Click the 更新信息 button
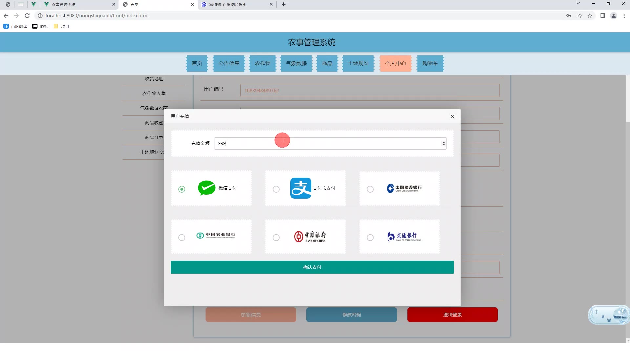This screenshot has width=630, height=351. (251, 315)
